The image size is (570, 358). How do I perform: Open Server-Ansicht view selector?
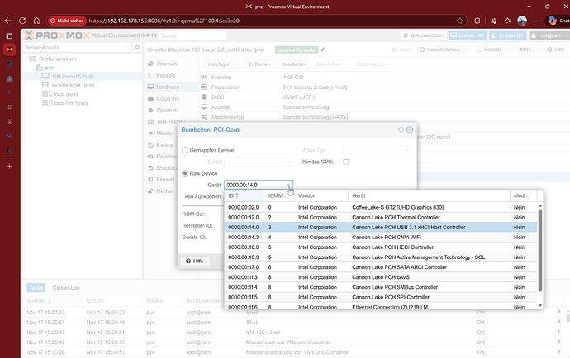point(76,47)
